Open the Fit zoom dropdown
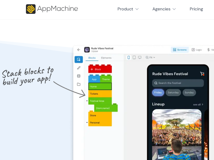 pos(150,57)
